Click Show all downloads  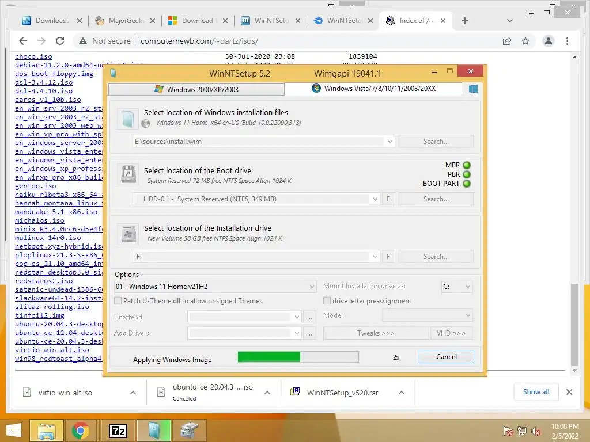536,392
